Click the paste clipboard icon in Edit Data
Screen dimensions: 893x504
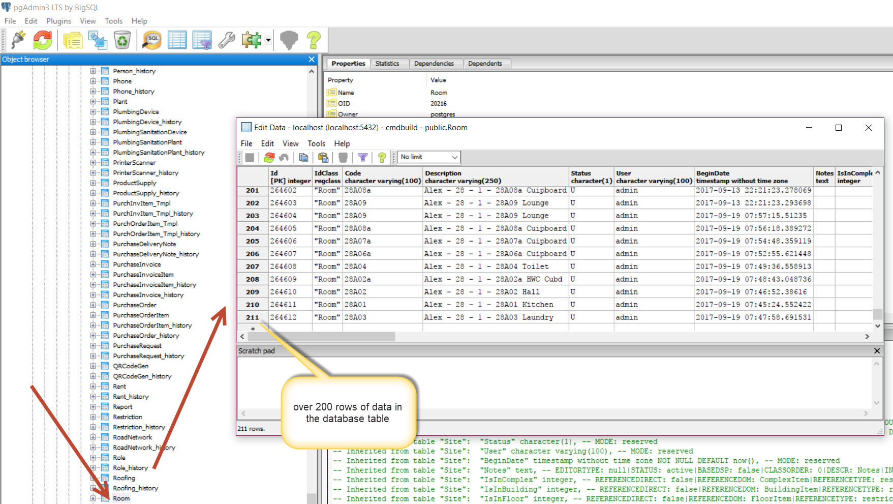323,158
